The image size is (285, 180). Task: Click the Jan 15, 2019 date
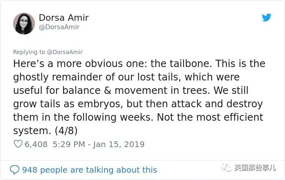(119, 145)
